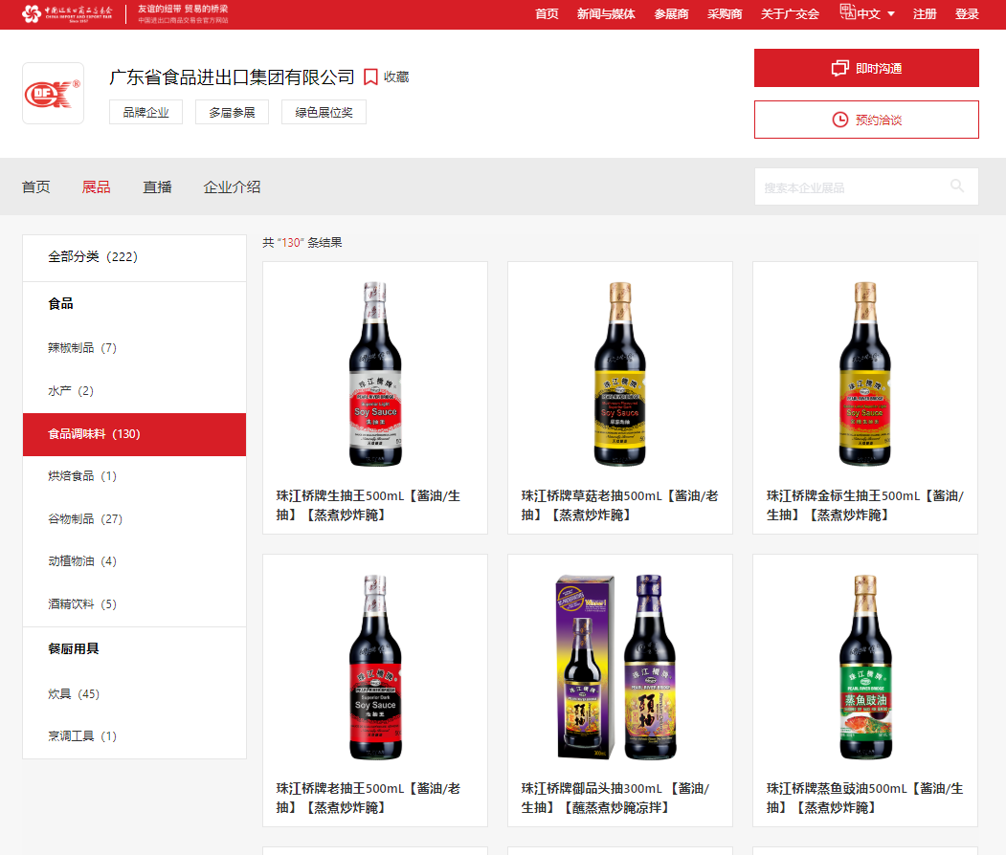This screenshot has width=1006, height=855.
Task: Click the 即时沟通 button
Action: (866, 68)
